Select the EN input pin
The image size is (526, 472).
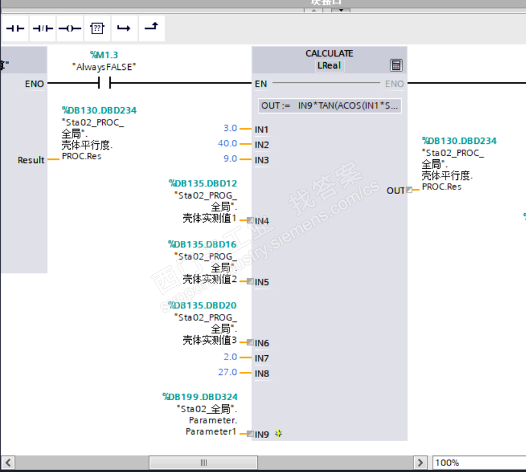pyautogui.click(x=260, y=83)
